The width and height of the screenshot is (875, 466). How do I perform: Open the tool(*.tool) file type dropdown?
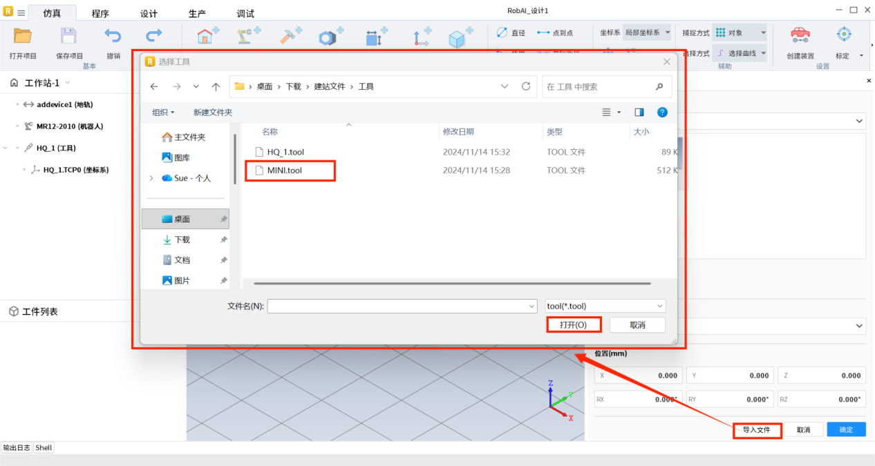tap(605, 306)
